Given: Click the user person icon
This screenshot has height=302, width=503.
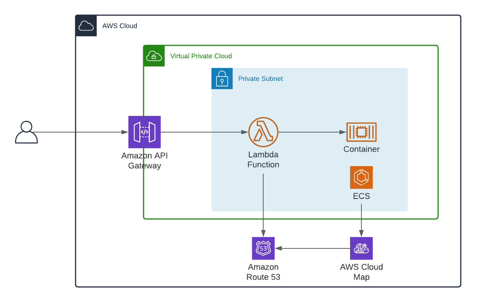Looking at the screenshot, I should click(26, 132).
